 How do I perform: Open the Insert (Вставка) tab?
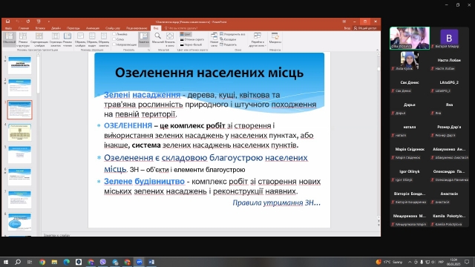pyautogui.click(x=40, y=28)
